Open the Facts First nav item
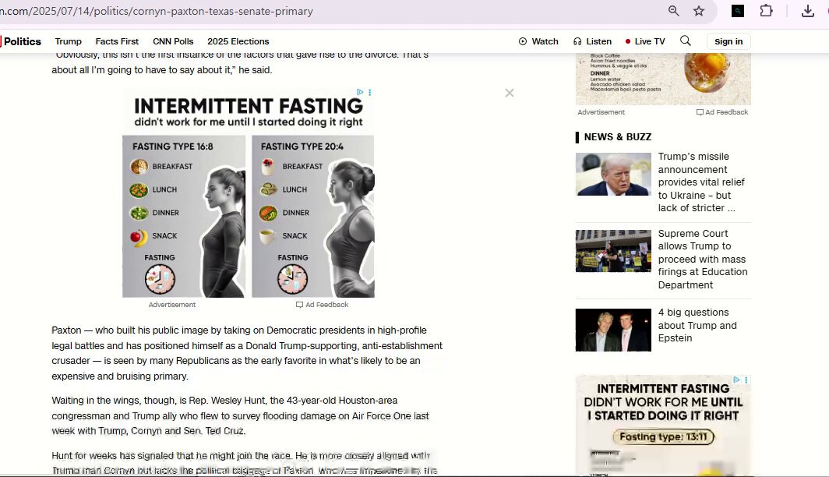This screenshot has height=477, width=829. click(x=117, y=41)
